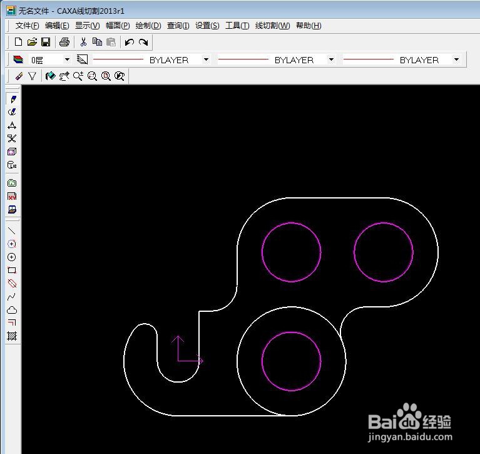480x454 pixels.
Task: Copy the selection
Action: pos(97,42)
